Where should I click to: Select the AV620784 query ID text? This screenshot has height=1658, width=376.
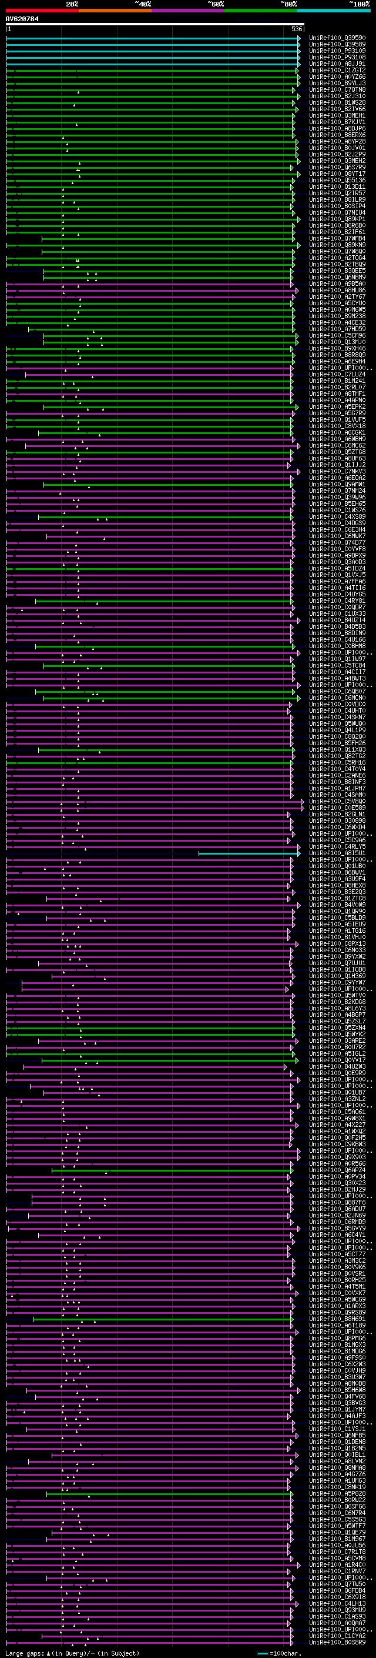pyautogui.click(x=22, y=19)
